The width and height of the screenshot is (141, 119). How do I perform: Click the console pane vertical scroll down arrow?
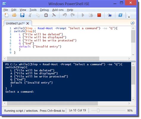(133, 99)
